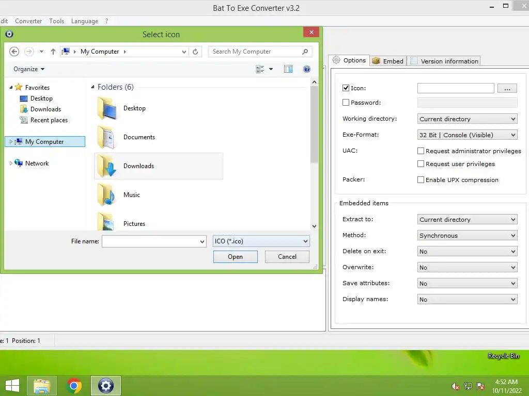The image size is (529, 396).
Task: Open the Exe-Format dropdown
Action: pyautogui.click(x=467, y=135)
